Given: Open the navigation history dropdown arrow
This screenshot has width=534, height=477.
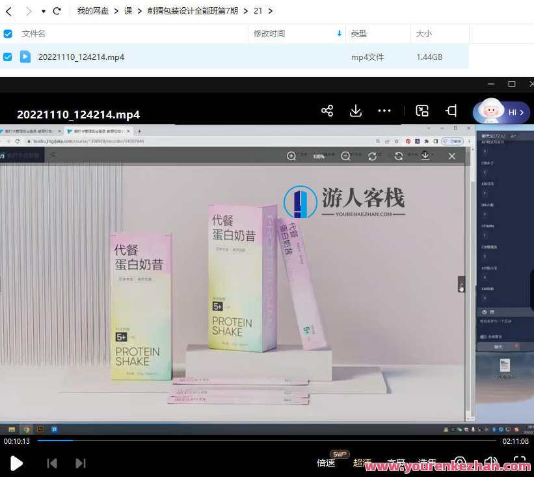Looking at the screenshot, I should [43, 11].
